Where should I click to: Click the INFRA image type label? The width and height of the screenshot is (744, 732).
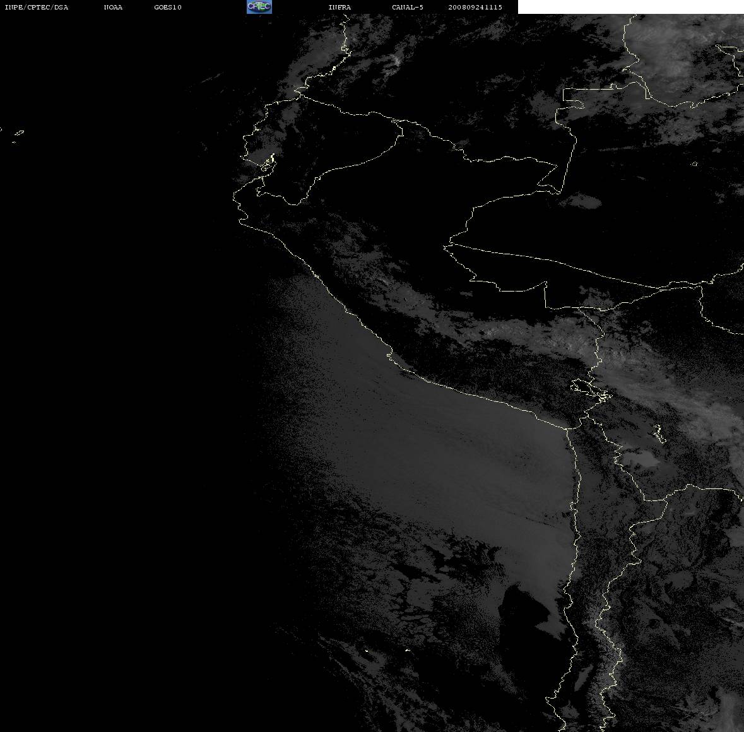(x=340, y=7)
